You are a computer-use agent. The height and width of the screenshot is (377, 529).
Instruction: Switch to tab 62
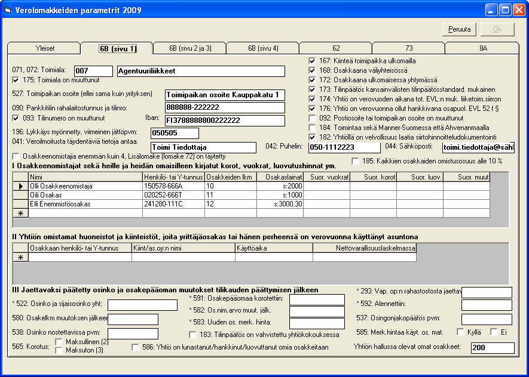[336, 48]
